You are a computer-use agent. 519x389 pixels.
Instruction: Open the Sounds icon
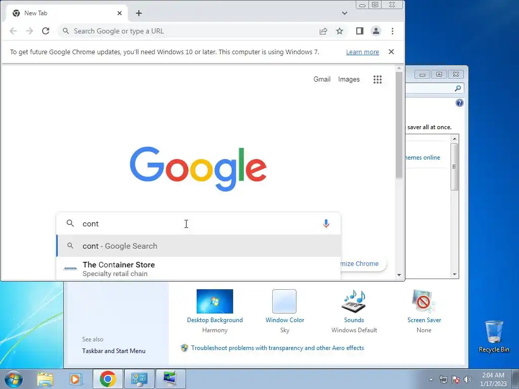pyautogui.click(x=354, y=301)
